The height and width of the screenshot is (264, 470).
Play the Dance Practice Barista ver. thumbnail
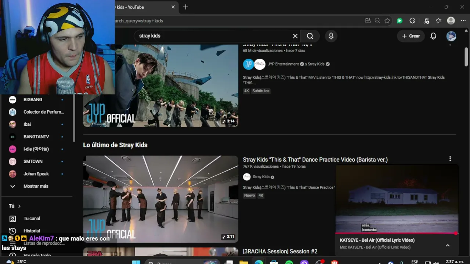(161, 199)
